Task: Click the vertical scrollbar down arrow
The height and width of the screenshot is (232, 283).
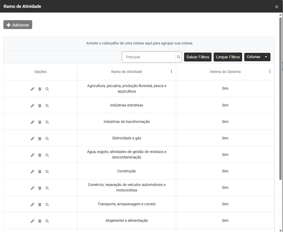Action: [280, 230]
